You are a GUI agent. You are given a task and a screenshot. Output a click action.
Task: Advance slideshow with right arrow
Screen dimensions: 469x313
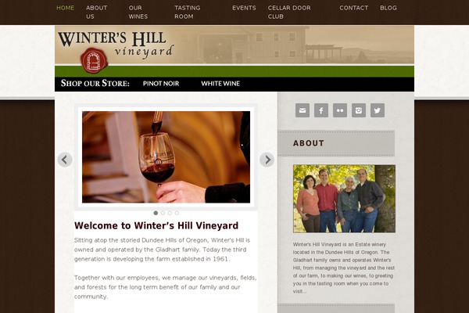pyautogui.click(x=267, y=160)
